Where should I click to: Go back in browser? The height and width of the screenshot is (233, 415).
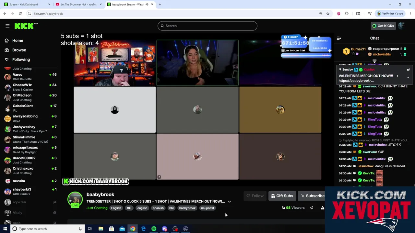click(x=5, y=14)
